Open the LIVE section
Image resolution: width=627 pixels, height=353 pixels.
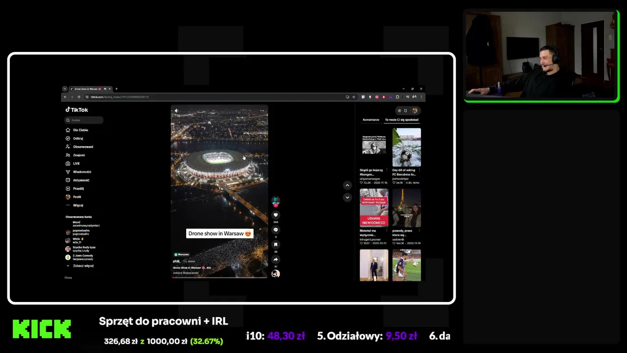[72, 163]
